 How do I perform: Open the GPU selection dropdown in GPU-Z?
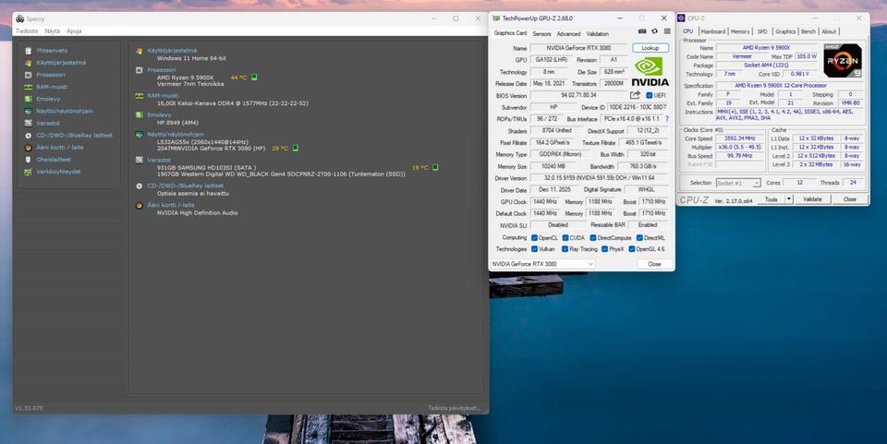pos(542,264)
